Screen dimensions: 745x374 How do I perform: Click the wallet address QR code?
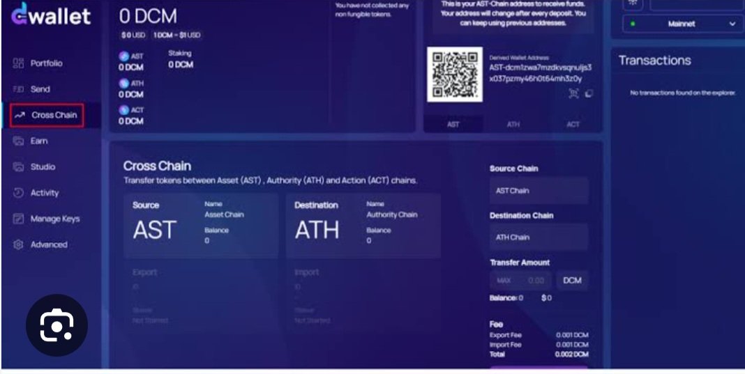(455, 74)
